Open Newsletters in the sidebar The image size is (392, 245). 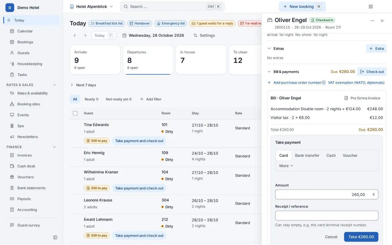pos(32,137)
